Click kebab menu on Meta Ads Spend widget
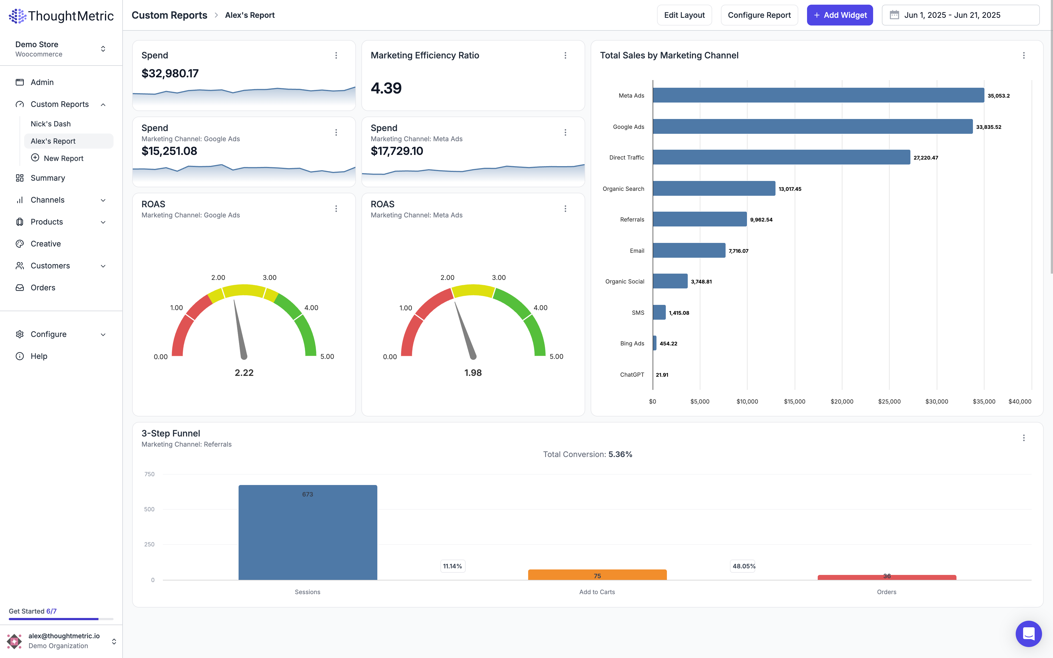 pyautogui.click(x=565, y=132)
